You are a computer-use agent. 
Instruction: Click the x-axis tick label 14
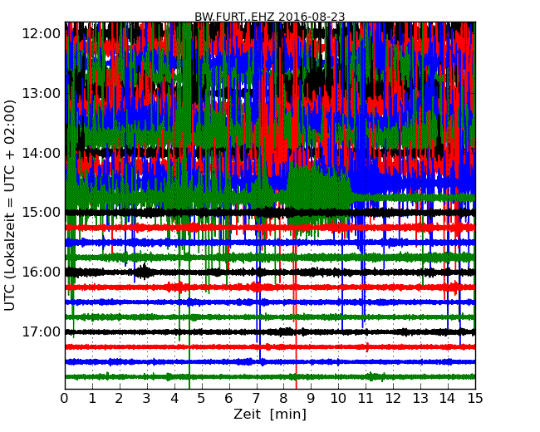pyautogui.click(x=448, y=399)
